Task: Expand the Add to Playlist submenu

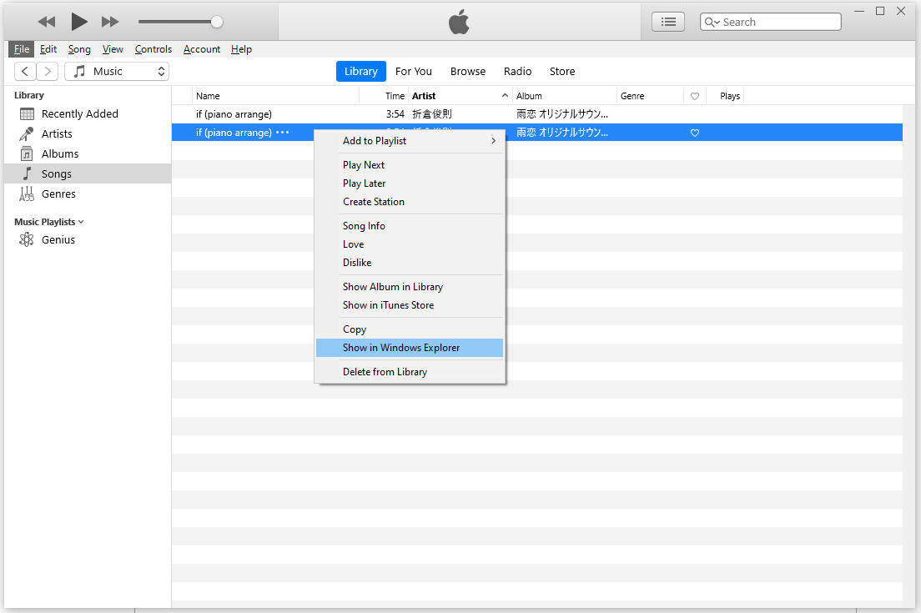Action: 410,141
